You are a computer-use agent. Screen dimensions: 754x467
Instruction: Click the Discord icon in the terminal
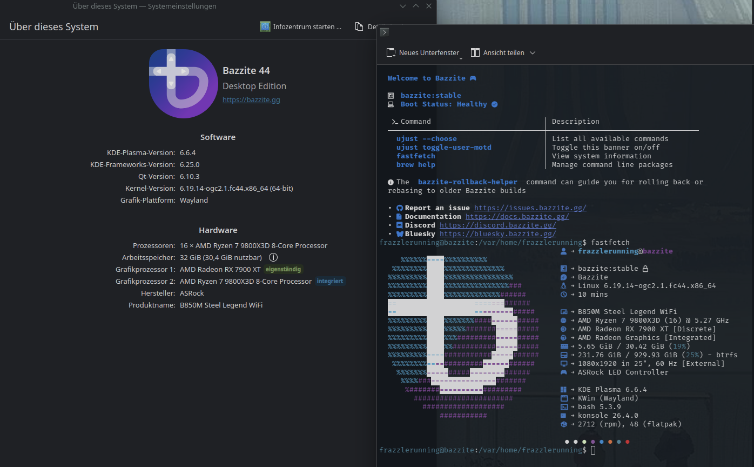click(x=400, y=225)
